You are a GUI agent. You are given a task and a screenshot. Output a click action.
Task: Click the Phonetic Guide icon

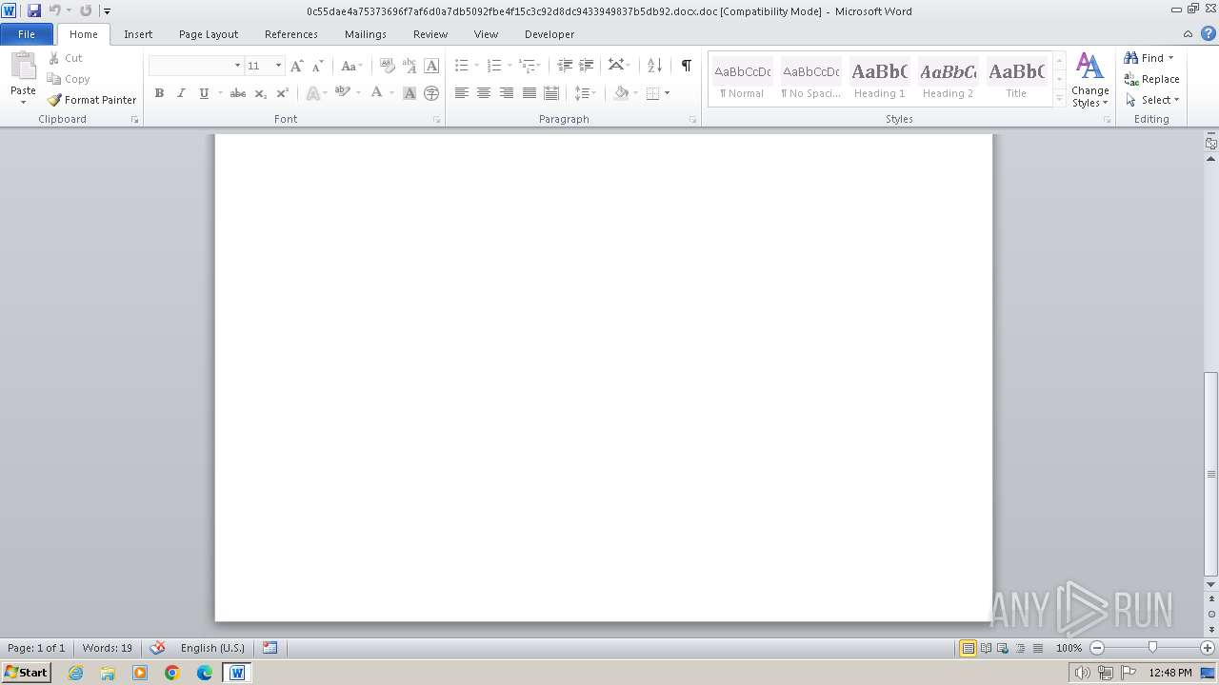click(410, 66)
